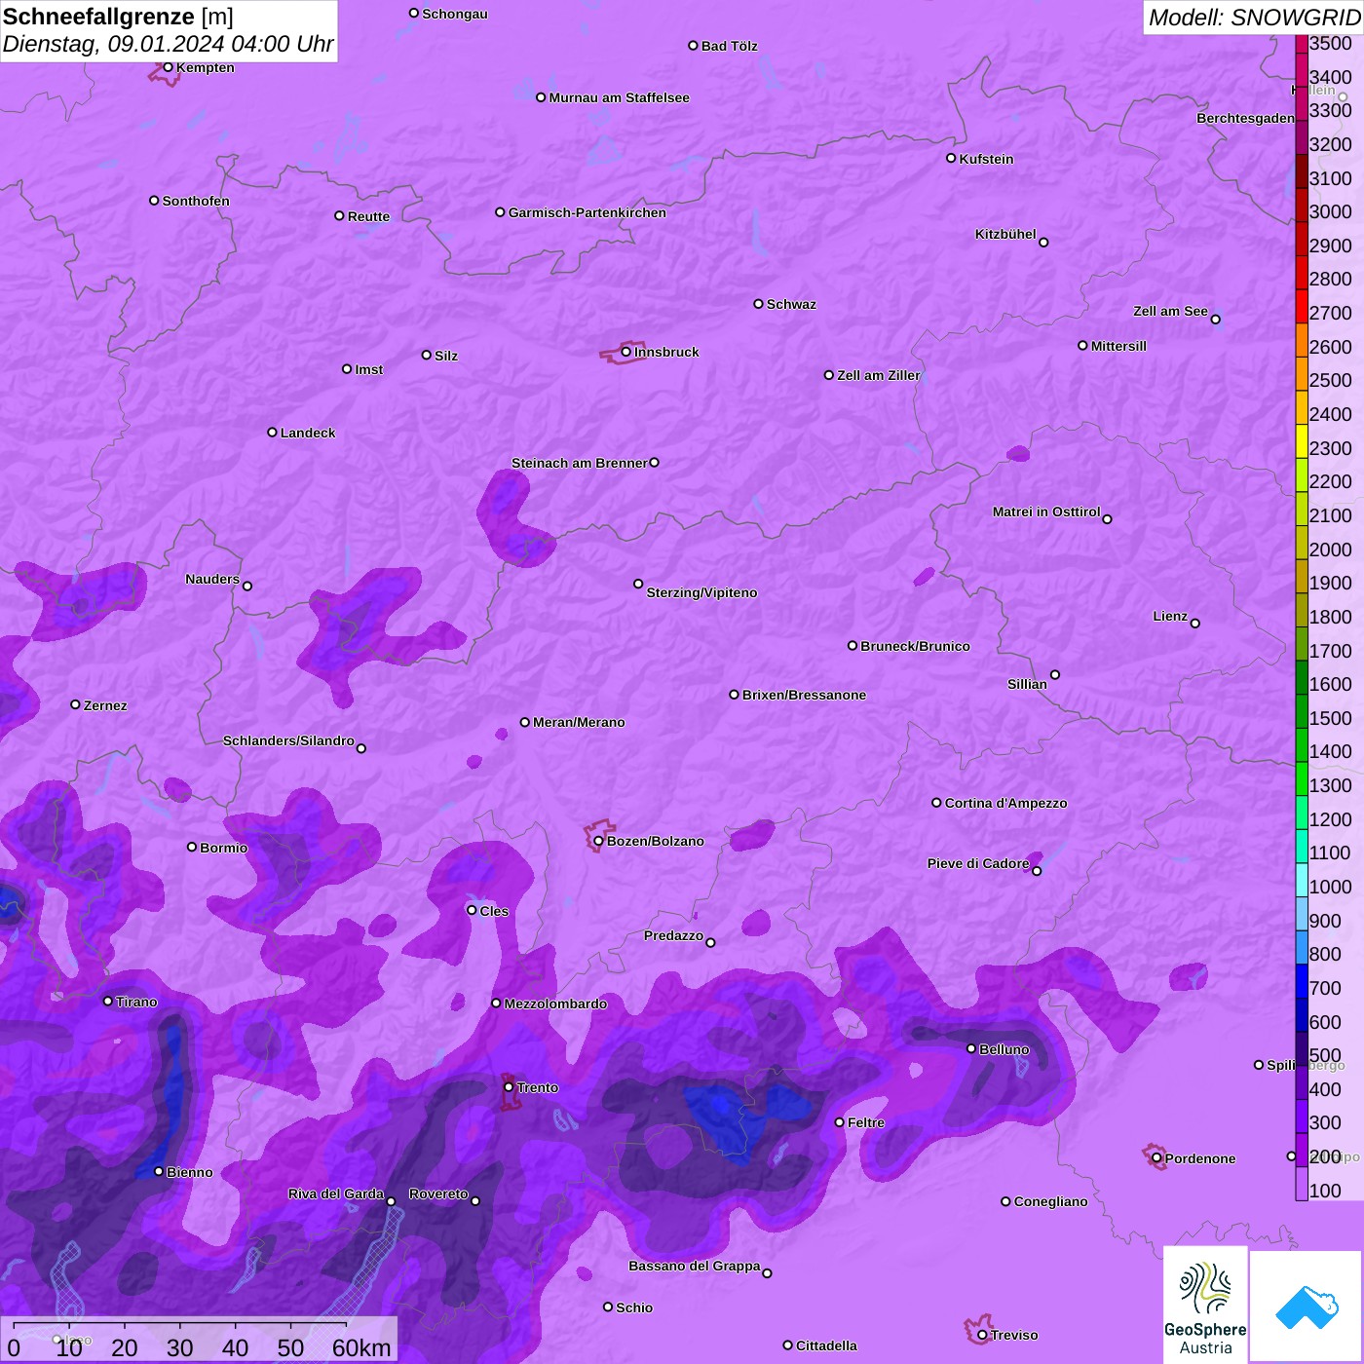Click the Bad Tölz location dot
This screenshot has height=1364, width=1364.
pos(693,46)
